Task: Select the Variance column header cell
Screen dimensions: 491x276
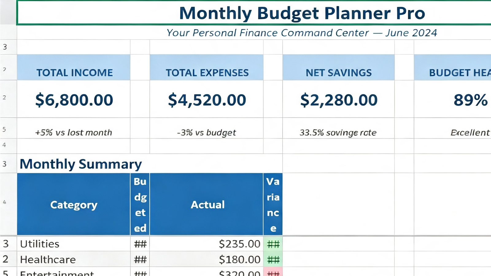Action: tap(273, 204)
